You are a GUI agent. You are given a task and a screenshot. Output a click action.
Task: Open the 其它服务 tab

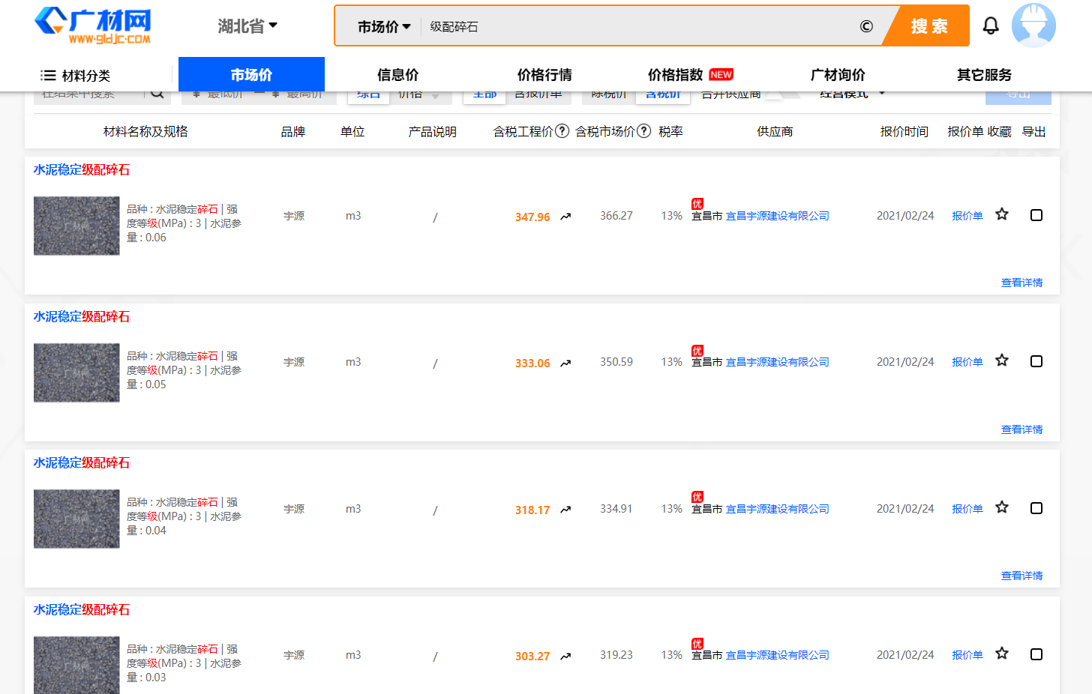coord(984,74)
